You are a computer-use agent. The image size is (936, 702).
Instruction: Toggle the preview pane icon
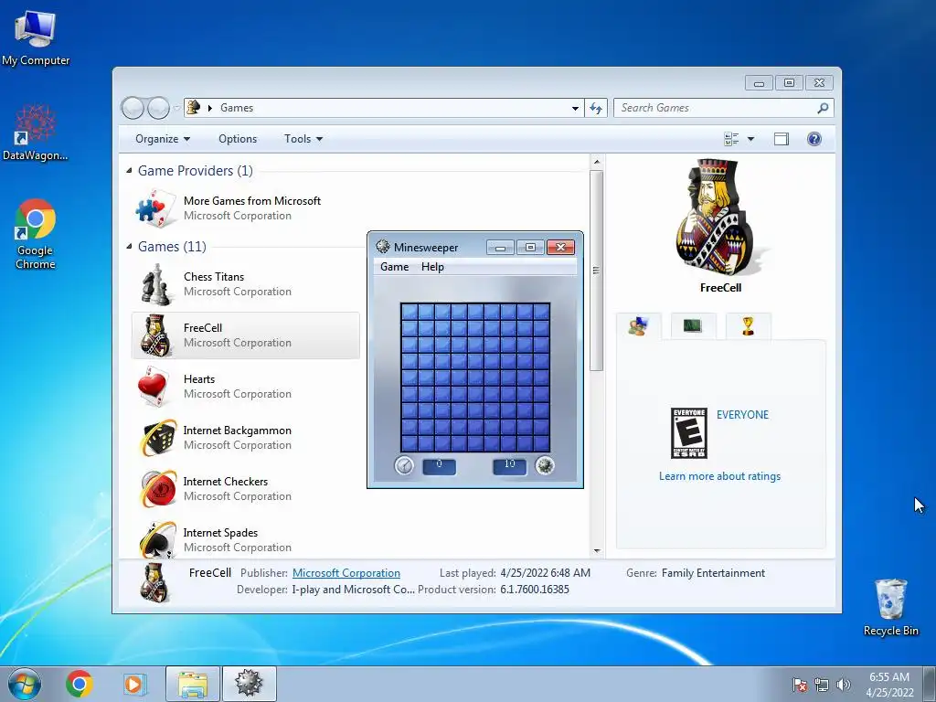pos(782,139)
